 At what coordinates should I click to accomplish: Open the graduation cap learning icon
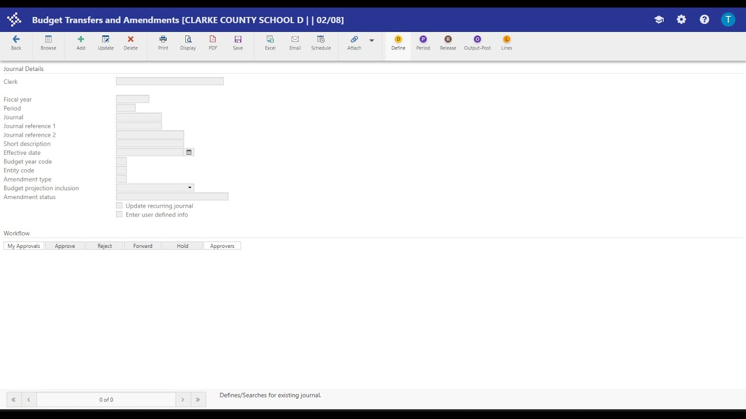pos(659,20)
